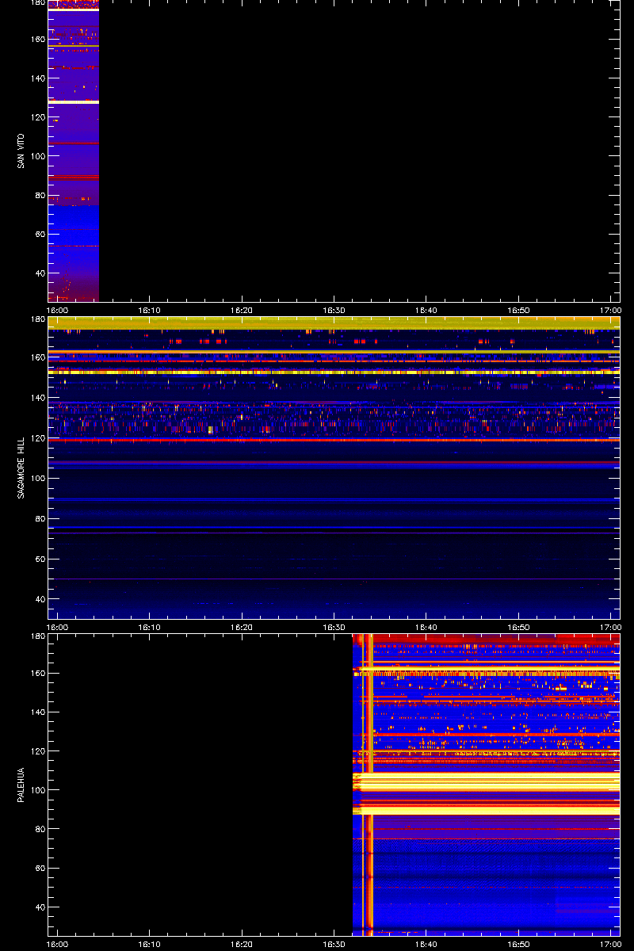Image resolution: width=634 pixels, height=951 pixels.
Task: Pick the 40 frequency tick on Palehua axis
Action: [40, 907]
